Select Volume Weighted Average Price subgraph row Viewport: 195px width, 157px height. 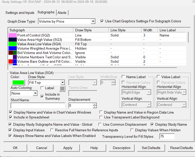click(x=44, y=48)
